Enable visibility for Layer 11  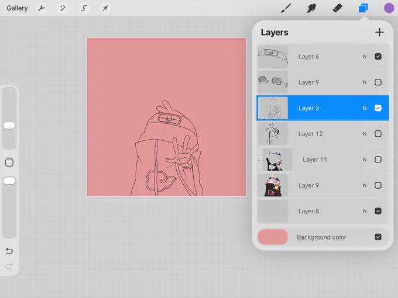(x=378, y=160)
